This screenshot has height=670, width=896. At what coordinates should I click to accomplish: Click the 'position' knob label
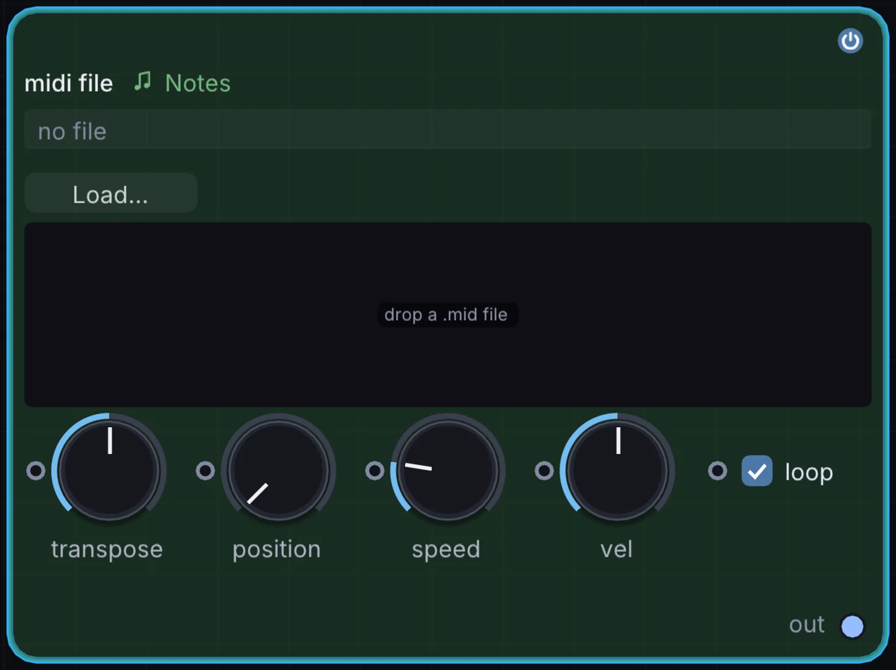tap(277, 549)
